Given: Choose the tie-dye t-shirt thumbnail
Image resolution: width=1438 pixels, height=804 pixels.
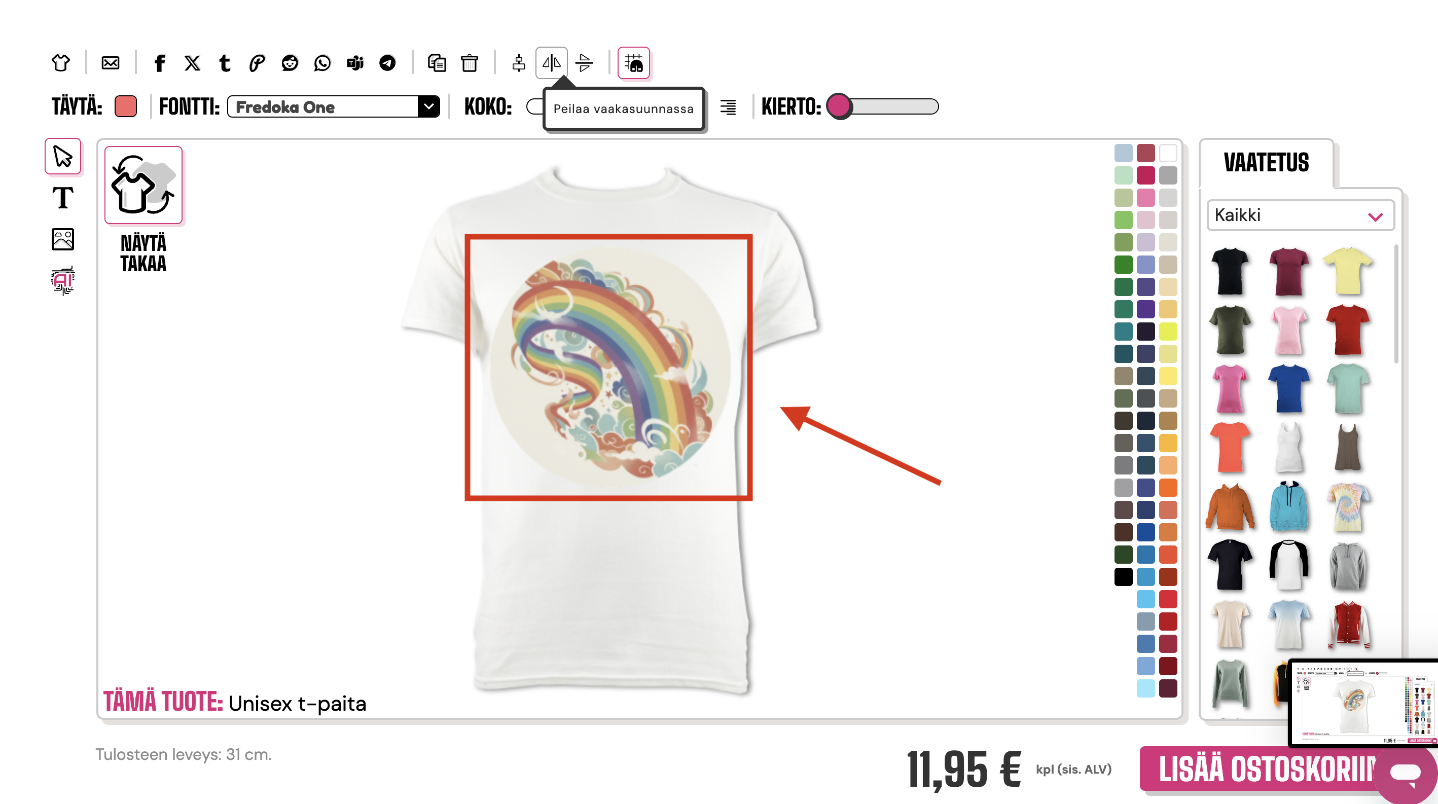Looking at the screenshot, I should 1348,508.
